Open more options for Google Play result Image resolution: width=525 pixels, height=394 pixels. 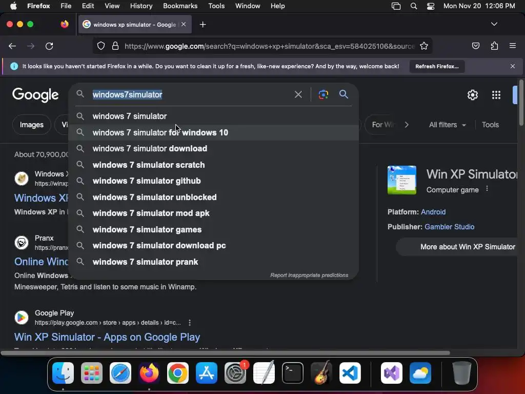[x=190, y=323]
